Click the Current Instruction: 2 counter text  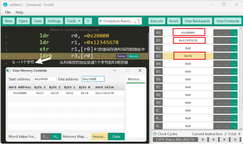pyautogui.click(x=209, y=134)
